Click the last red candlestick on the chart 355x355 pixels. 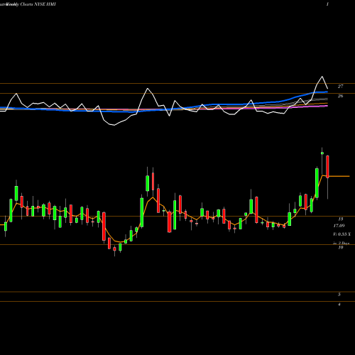tap(327, 167)
